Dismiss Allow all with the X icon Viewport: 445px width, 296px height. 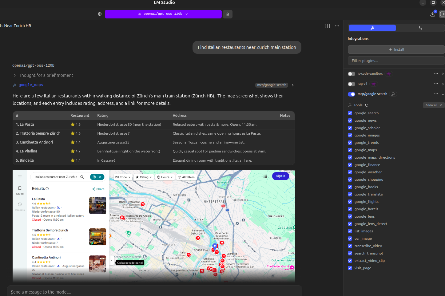[x=440, y=105]
